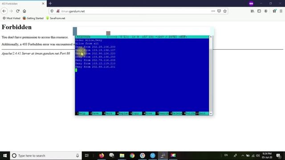The width and height of the screenshot is (285, 160).
Task: Click the Deny from 202.78.116.208 line
Action: click(95, 60)
